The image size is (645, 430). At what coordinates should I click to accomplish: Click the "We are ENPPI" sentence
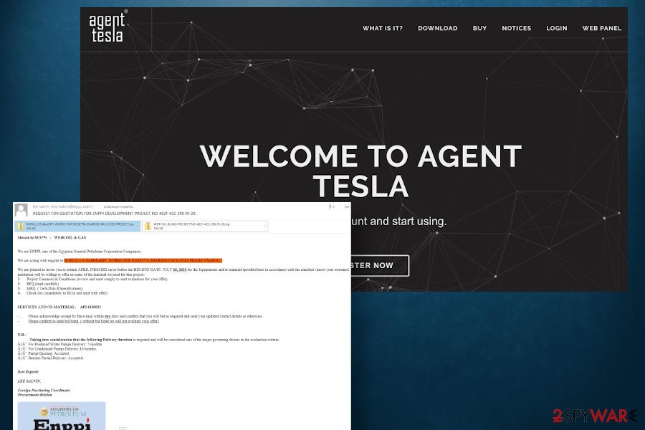(80, 251)
